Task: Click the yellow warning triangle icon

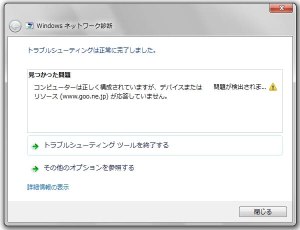Action: (272, 87)
